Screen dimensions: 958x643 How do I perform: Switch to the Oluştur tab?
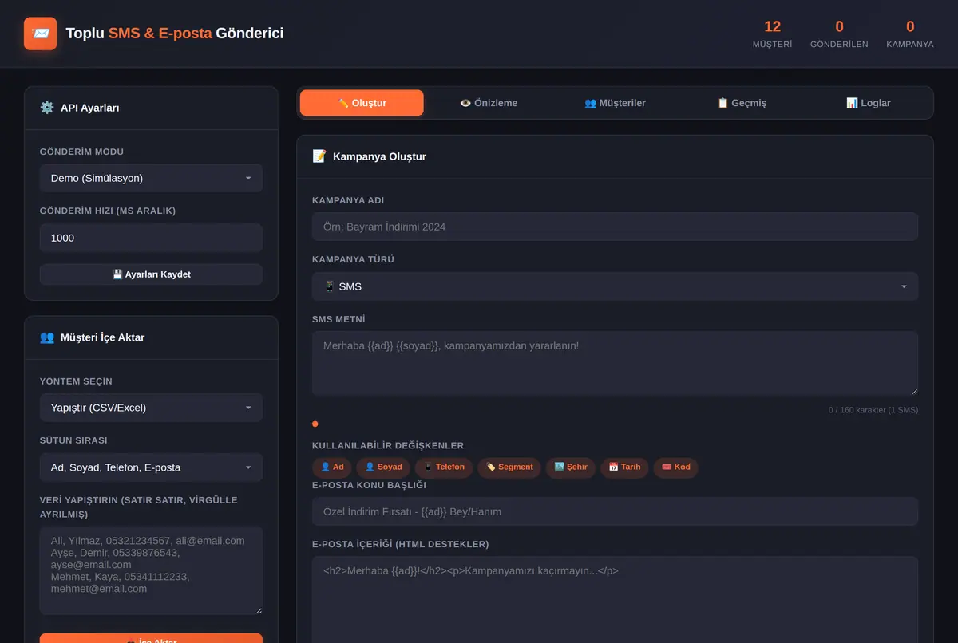click(362, 103)
